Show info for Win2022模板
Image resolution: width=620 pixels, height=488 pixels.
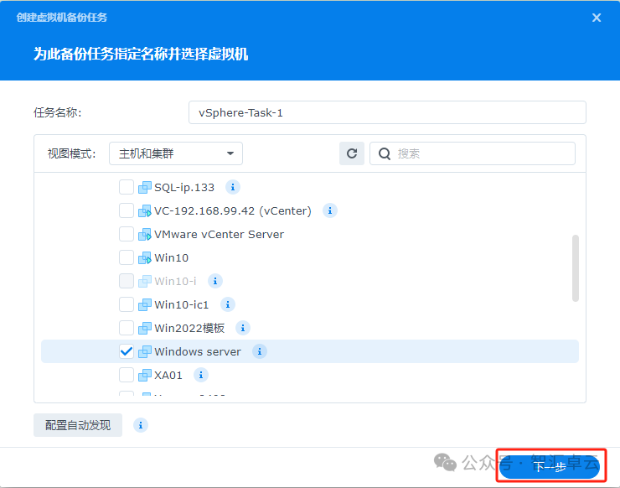tap(243, 328)
